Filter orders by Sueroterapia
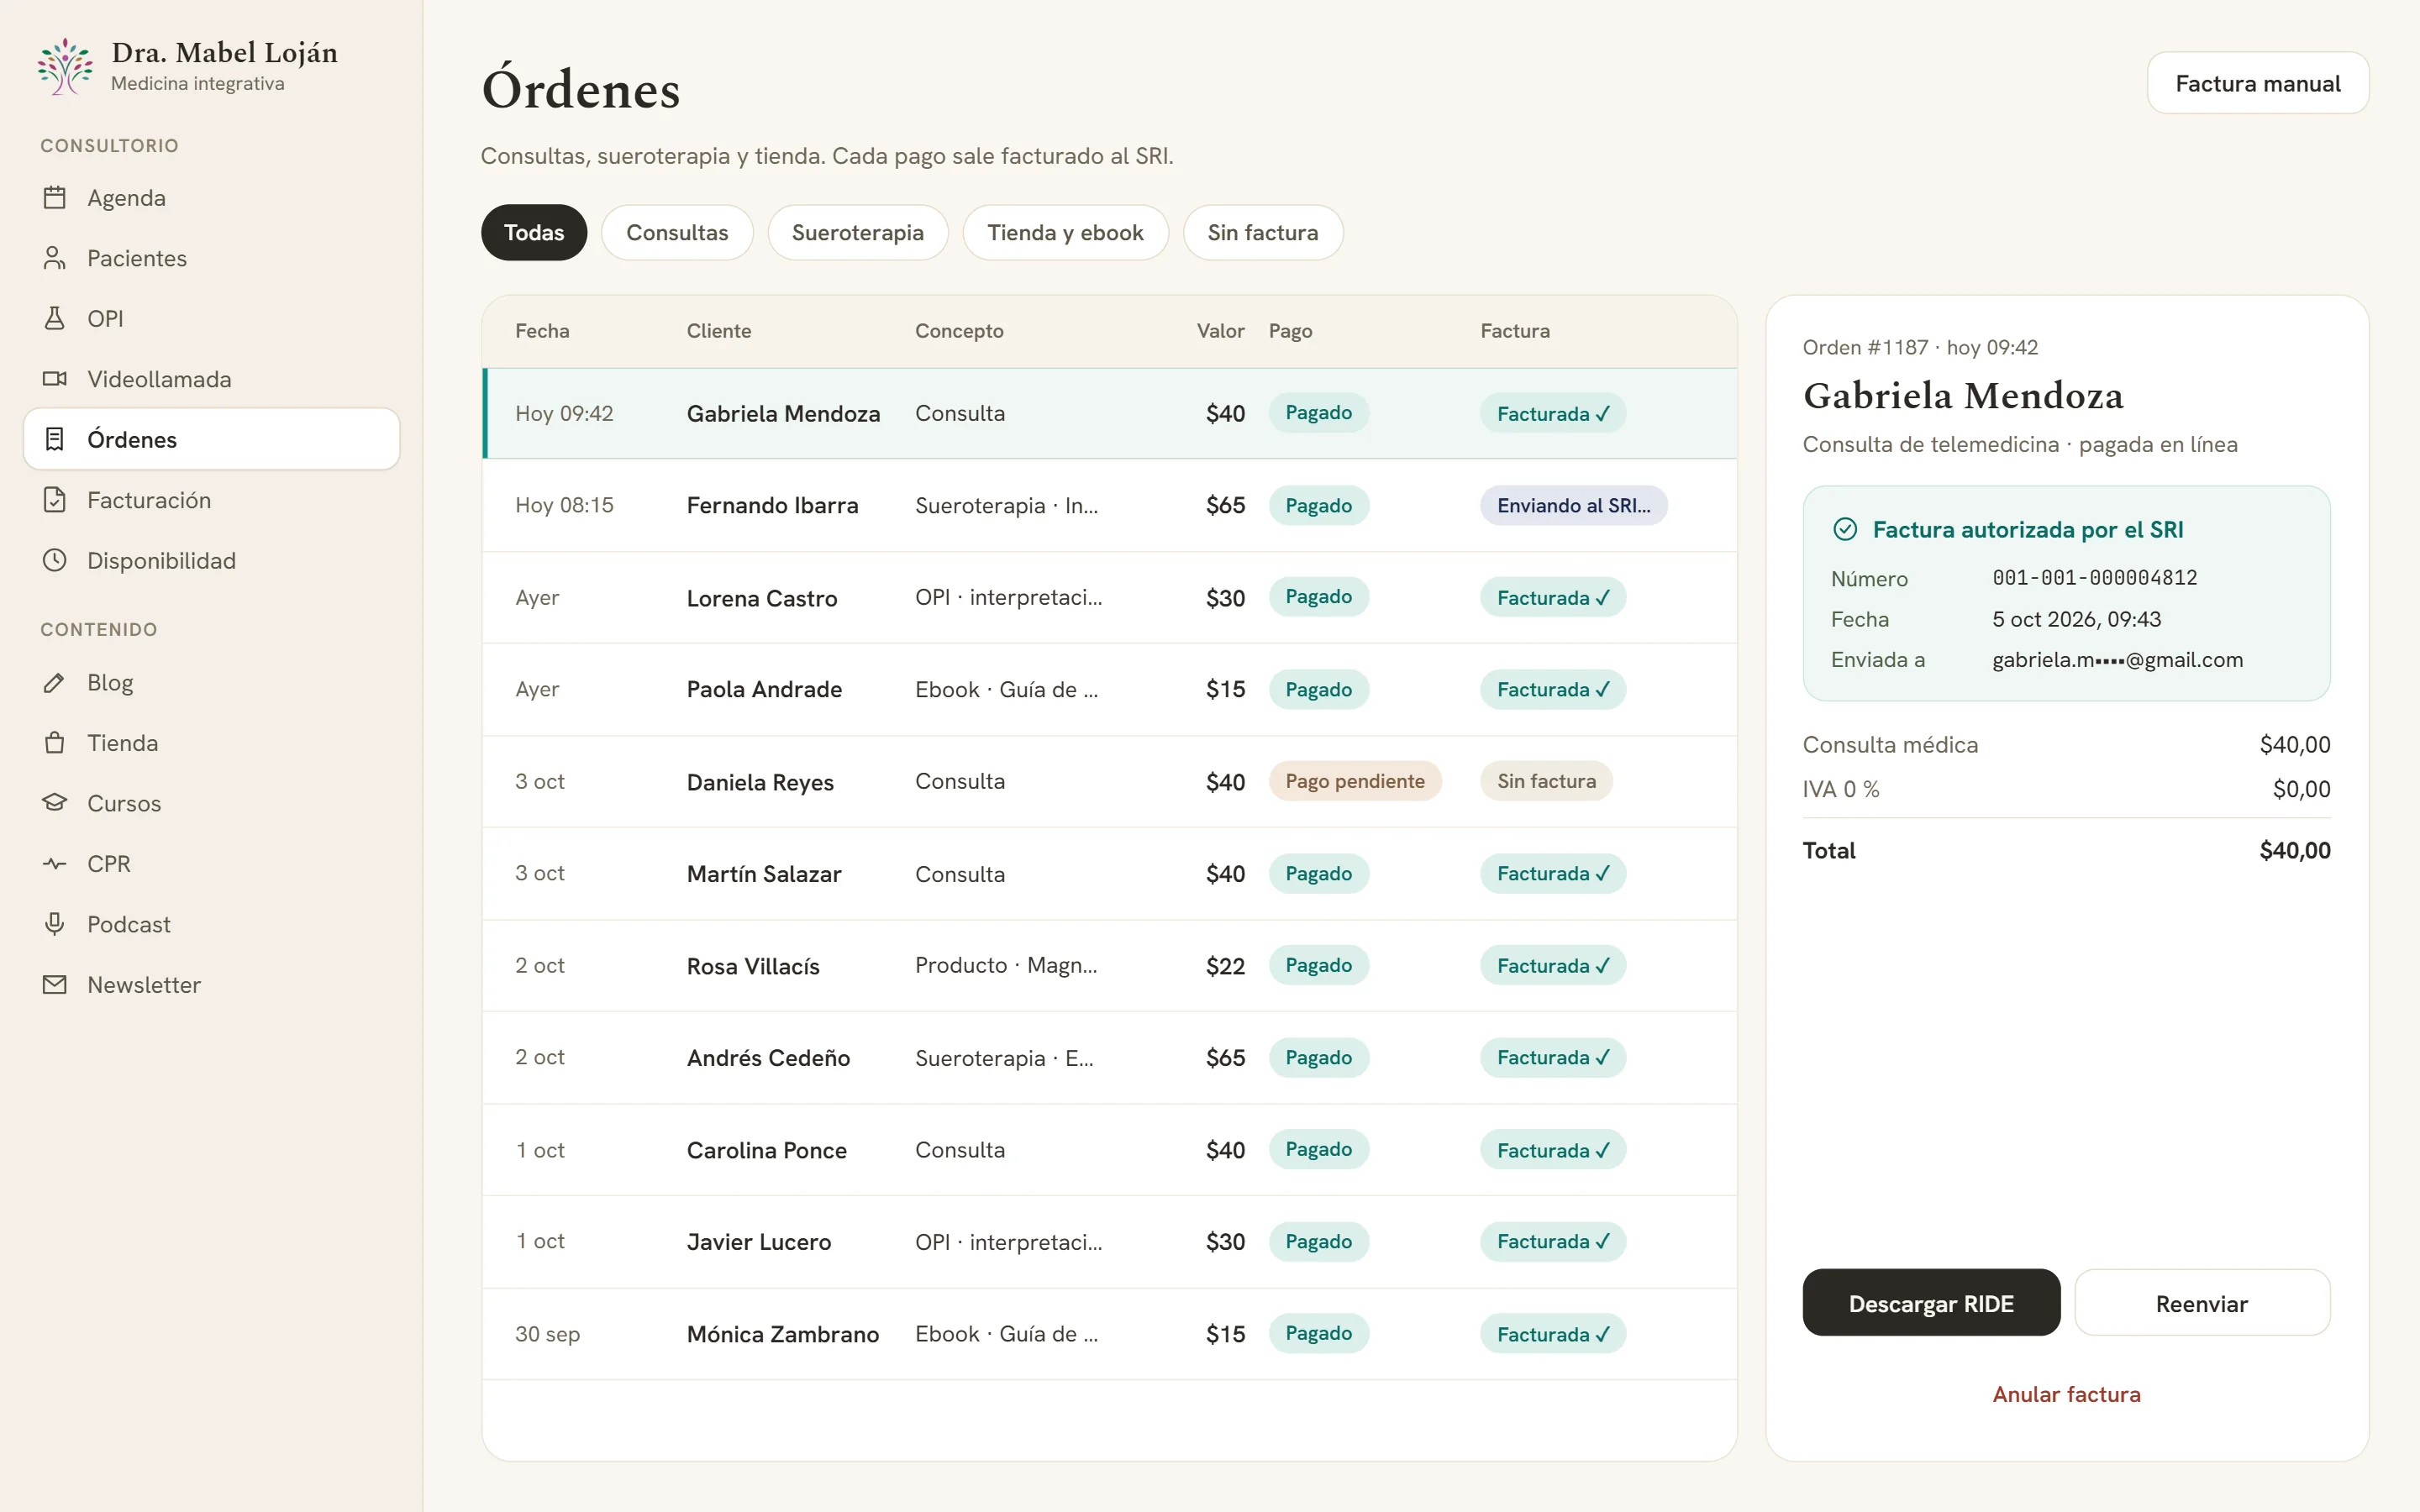The image size is (2420, 1512). [857, 233]
